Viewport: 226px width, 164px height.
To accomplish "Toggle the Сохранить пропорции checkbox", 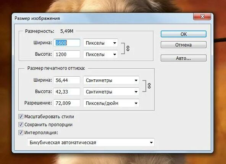I will (x=21, y=125).
